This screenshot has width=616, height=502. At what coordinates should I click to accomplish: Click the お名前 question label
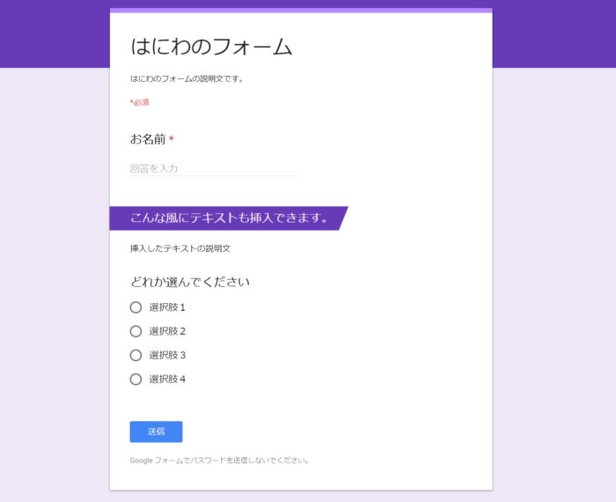pos(147,139)
